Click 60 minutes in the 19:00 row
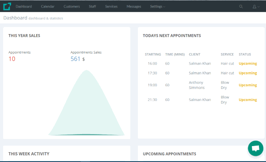Image resolution: width=266 pixels, height=162 pixels. tap(167, 85)
